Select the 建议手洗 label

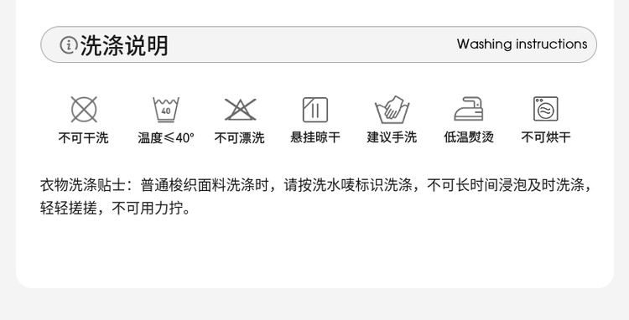392,137
